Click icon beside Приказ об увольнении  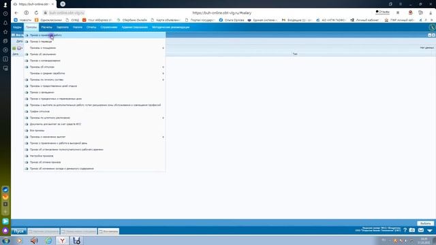pyautogui.click(x=27, y=54)
